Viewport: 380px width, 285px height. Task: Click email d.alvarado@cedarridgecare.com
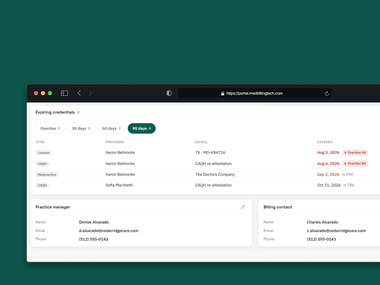pos(109,231)
